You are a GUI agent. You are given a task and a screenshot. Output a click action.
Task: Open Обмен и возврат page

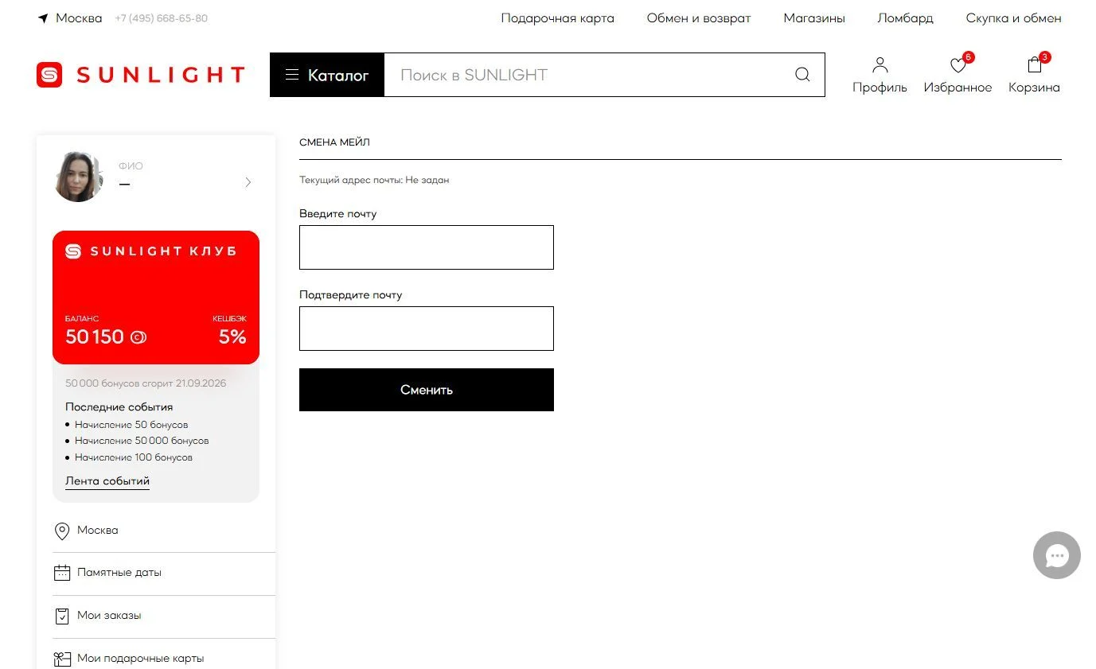699,18
